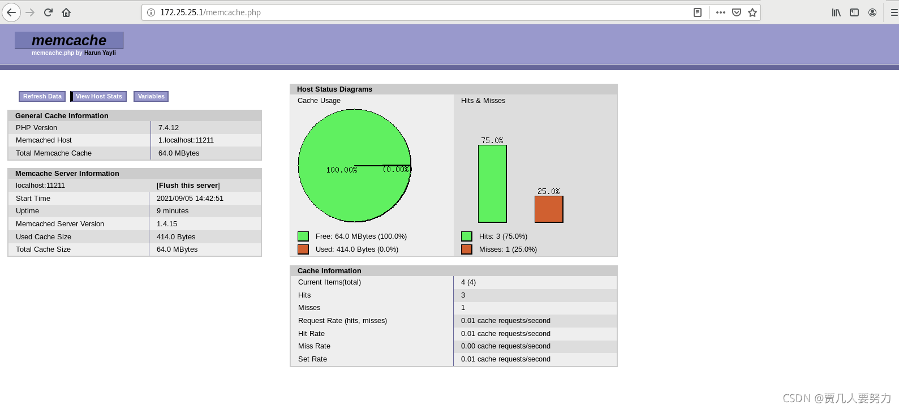
Task: Click the Current Items value 4 (4)
Action: tap(468, 282)
